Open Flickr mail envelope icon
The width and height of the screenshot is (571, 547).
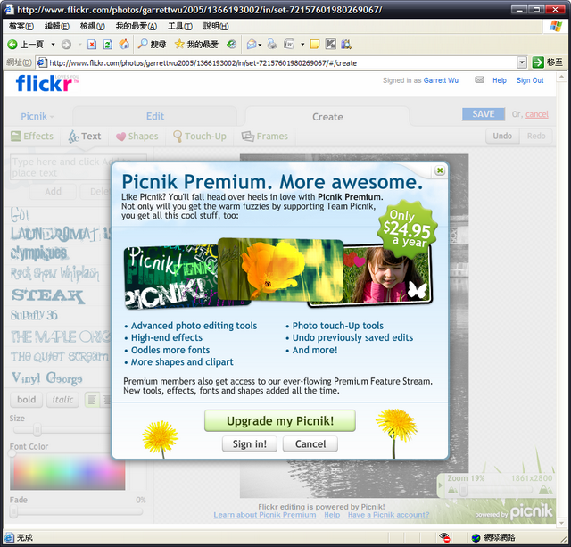pyautogui.click(x=479, y=79)
